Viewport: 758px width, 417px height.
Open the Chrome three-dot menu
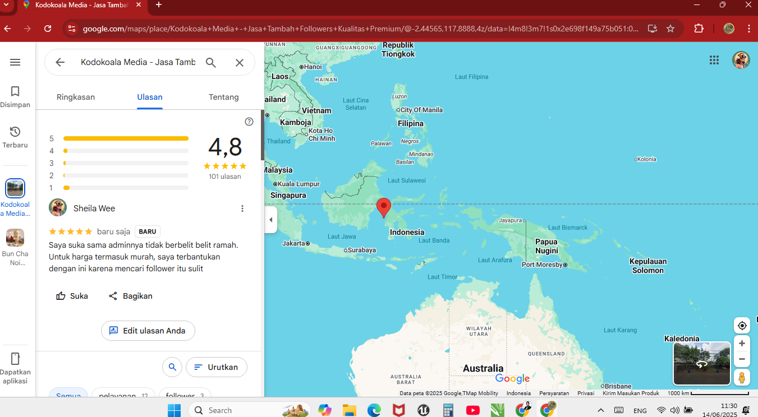tap(749, 29)
